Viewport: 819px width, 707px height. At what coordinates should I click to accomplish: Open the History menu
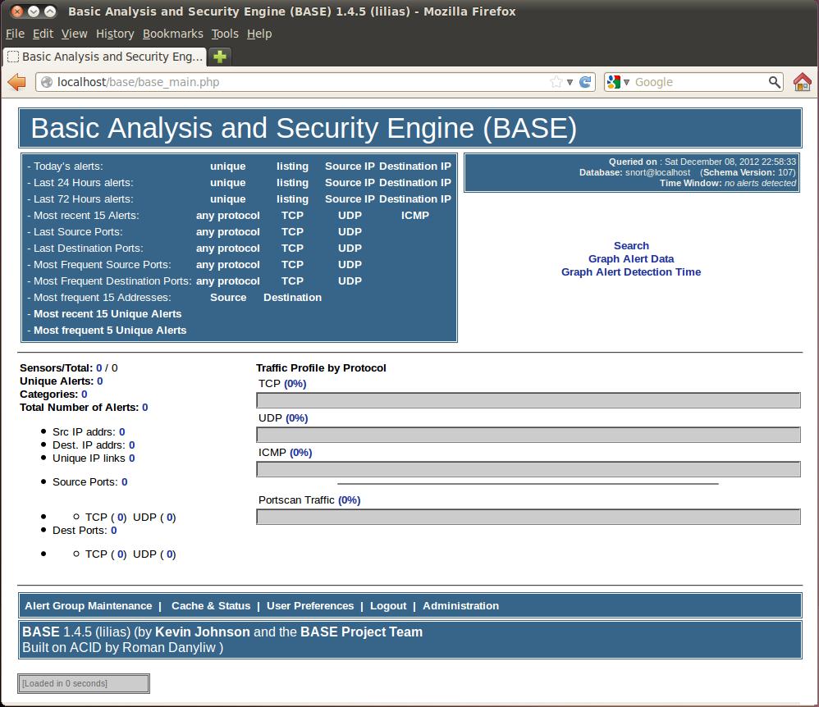click(115, 34)
